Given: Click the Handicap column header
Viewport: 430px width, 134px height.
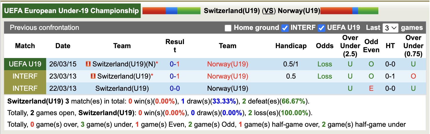Looking at the screenshot, I should coord(291,46).
